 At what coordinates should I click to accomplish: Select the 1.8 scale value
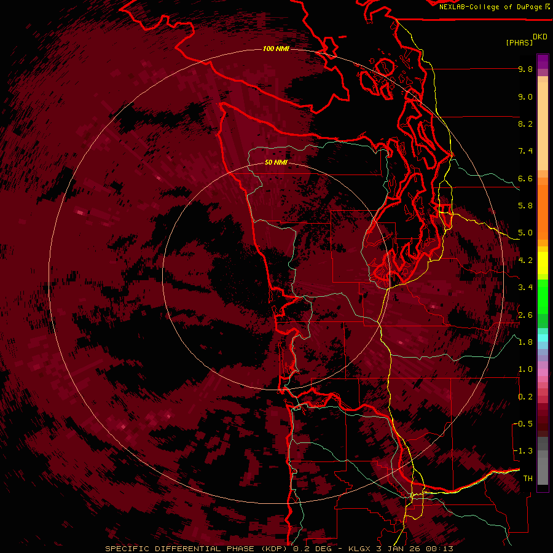(525, 342)
